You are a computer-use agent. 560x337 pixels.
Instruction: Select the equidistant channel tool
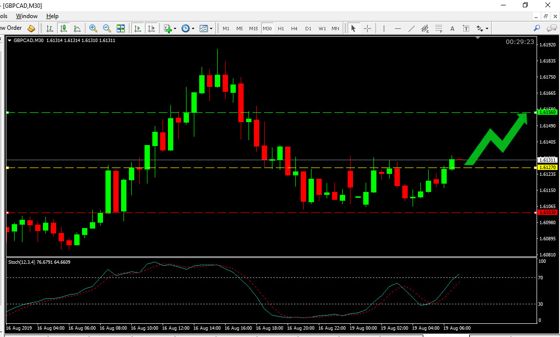point(425,28)
